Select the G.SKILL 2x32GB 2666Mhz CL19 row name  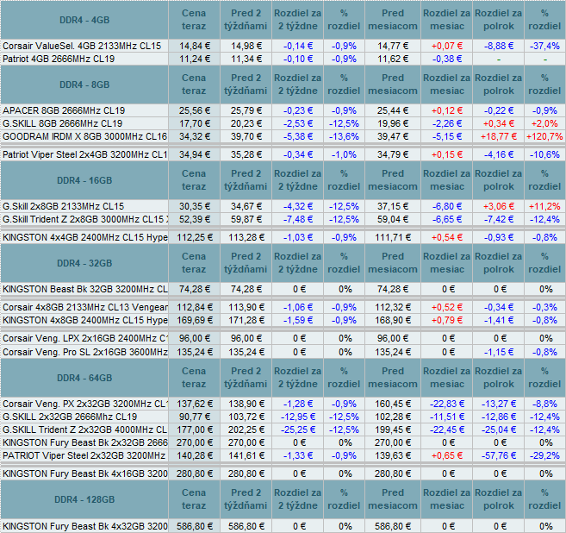[x=70, y=417]
